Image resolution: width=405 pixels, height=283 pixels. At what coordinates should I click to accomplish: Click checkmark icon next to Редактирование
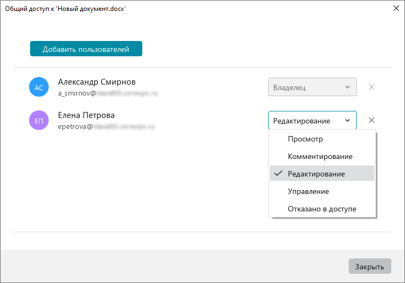(x=278, y=173)
